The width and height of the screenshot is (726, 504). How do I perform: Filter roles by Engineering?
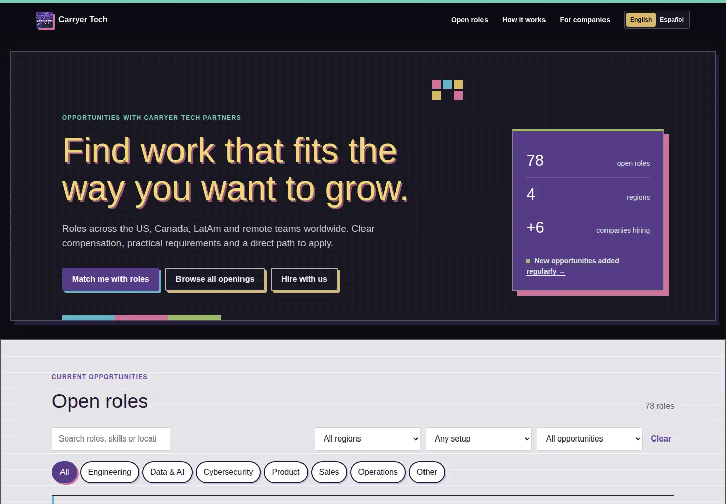[109, 472]
